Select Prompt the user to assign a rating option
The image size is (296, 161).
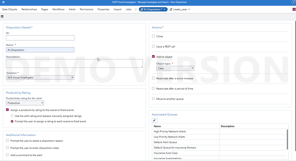pyautogui.click(x=12, y=121)
